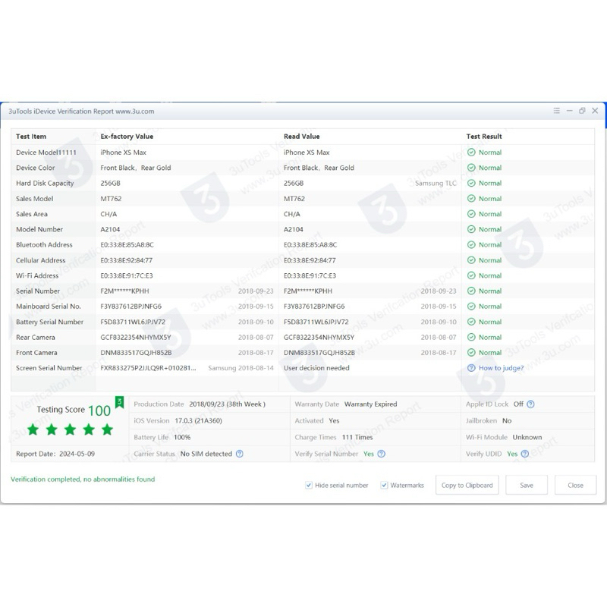Open help icon for Verify Serial Number
Viewport: 607px width, 607px height.
pyautogui.click(x=382, y=454)
